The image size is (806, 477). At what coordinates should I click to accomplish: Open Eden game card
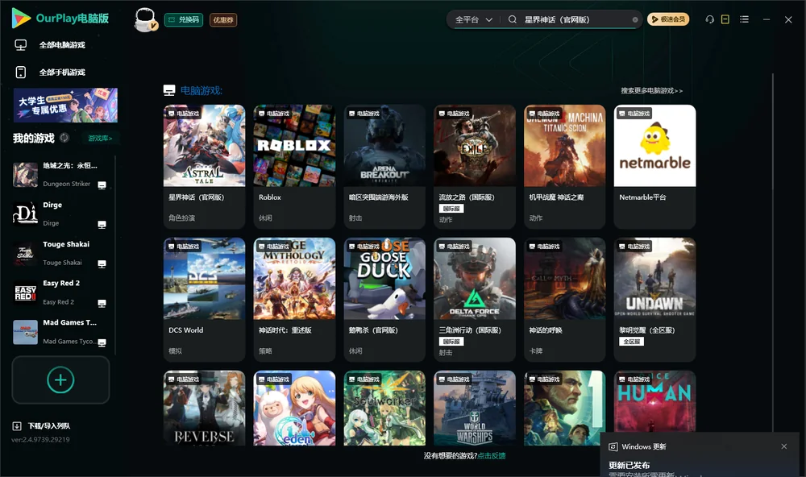(294, 409)
